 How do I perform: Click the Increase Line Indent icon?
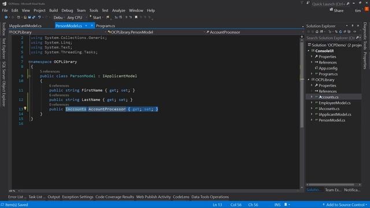pyautogui.click(x=120, y=17)
